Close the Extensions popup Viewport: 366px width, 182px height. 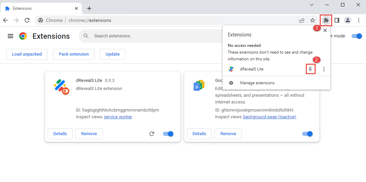(325, 30)
